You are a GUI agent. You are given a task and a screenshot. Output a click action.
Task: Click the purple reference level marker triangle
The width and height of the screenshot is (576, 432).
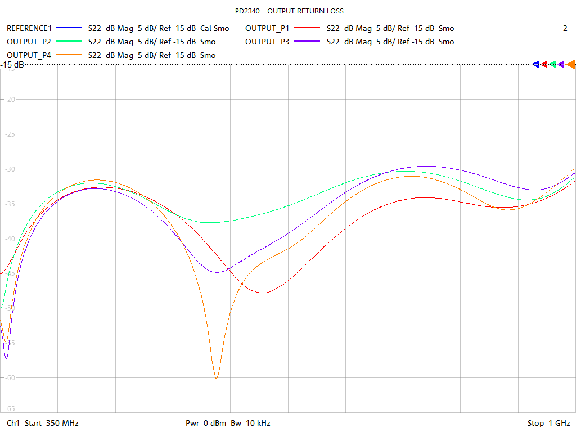(561, 64)
